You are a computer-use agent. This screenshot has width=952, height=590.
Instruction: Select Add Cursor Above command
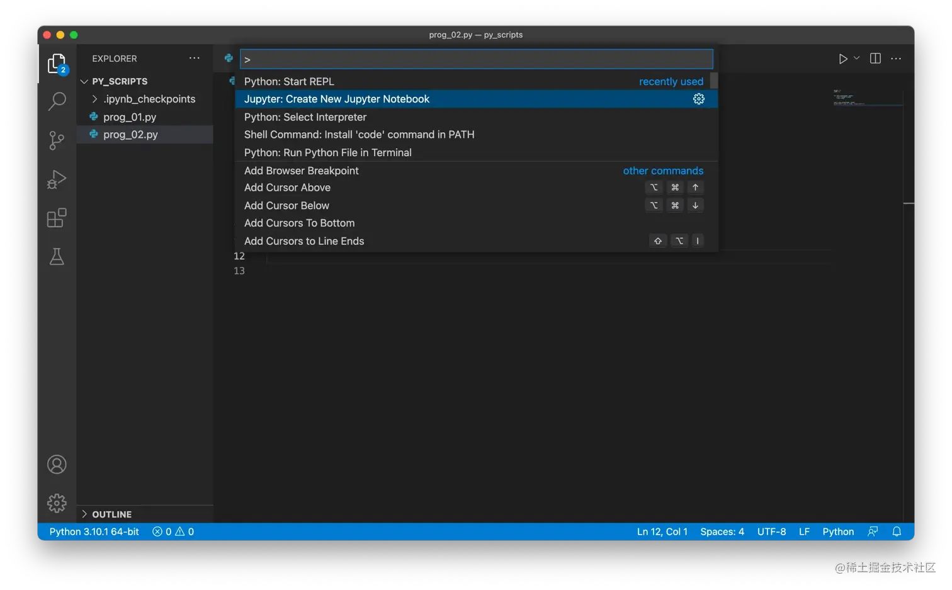pyautogui.click(x=476, y=188)
